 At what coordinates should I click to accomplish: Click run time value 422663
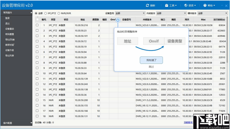click(x=221, y=31)
